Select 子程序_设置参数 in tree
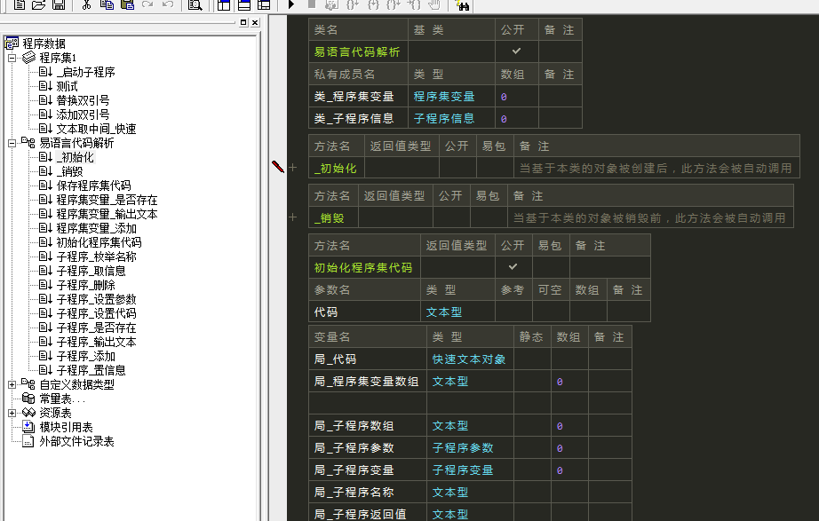 (x=96, y=299)
